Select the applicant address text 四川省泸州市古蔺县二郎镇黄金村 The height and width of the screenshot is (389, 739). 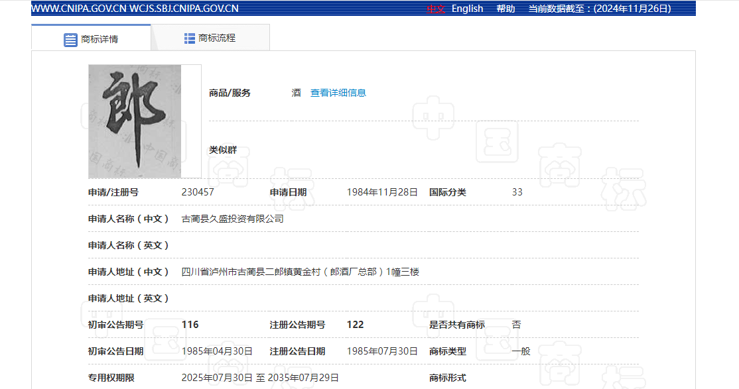251,272
